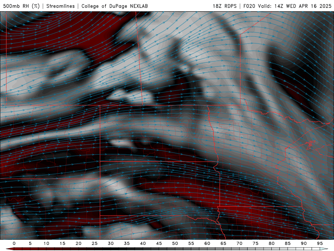Click legend scale value '35'

tap(127, 243)
